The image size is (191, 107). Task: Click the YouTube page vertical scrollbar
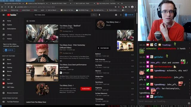click(137, 18)
